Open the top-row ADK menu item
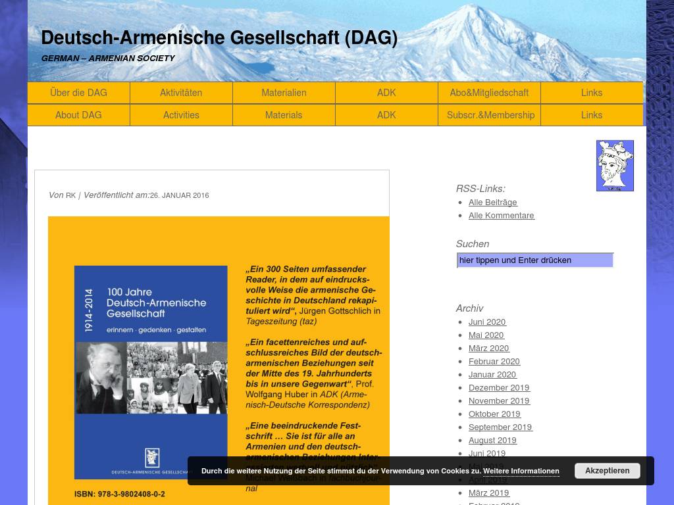This screenshot has width=674, height=505. (x=386, y=93)
